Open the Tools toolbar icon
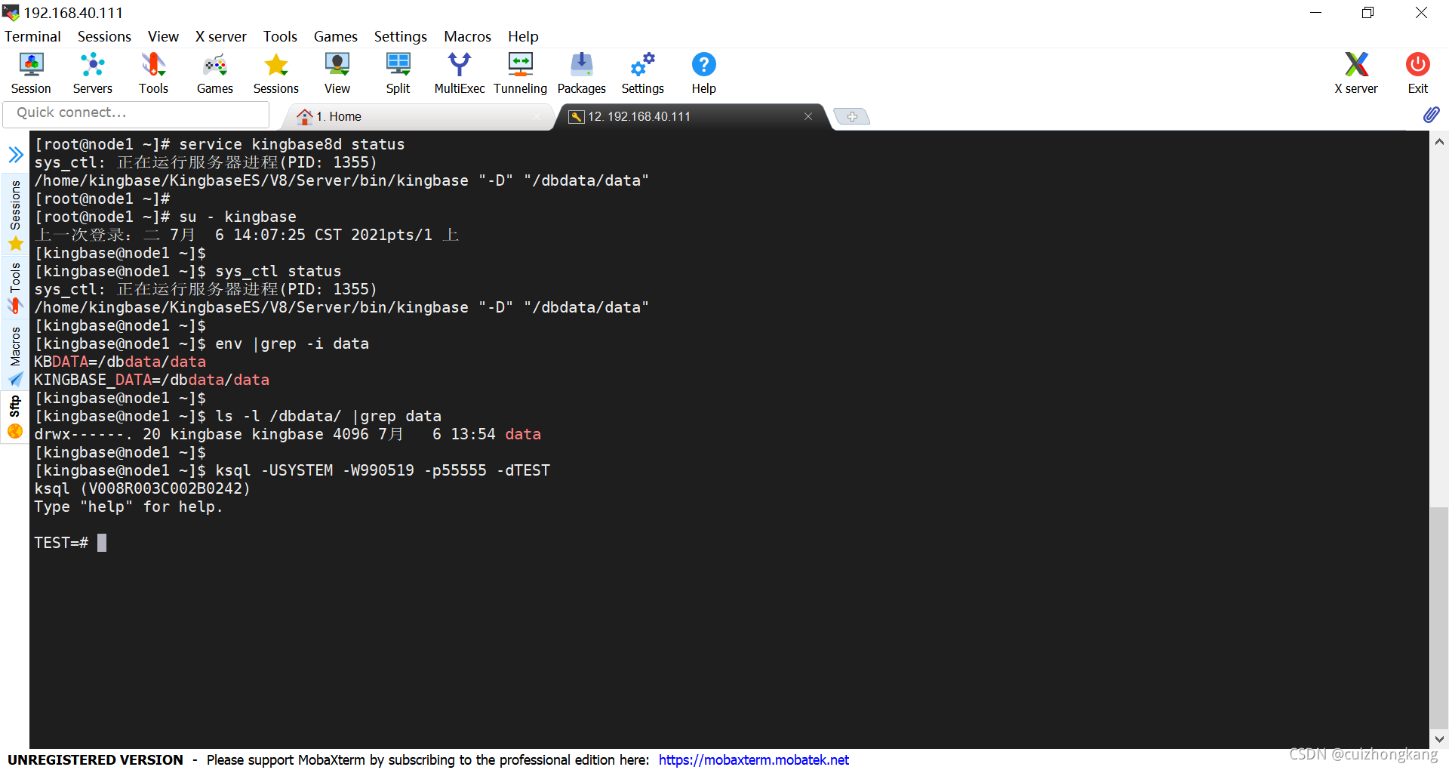The width and height of the screenshot is (1449, 770). tap(153, 73)
